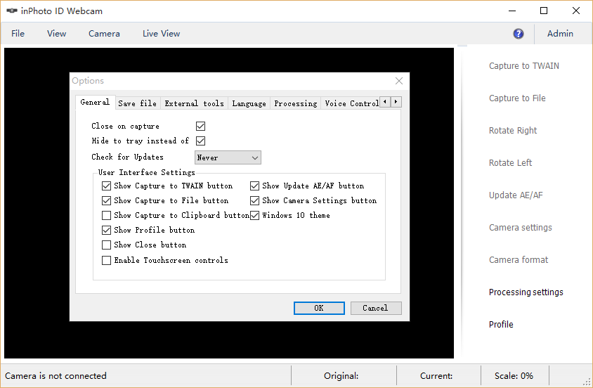Switch to the Save file tab
The width and height of the screenshot is (593, 388).
(x=137, y=103)
